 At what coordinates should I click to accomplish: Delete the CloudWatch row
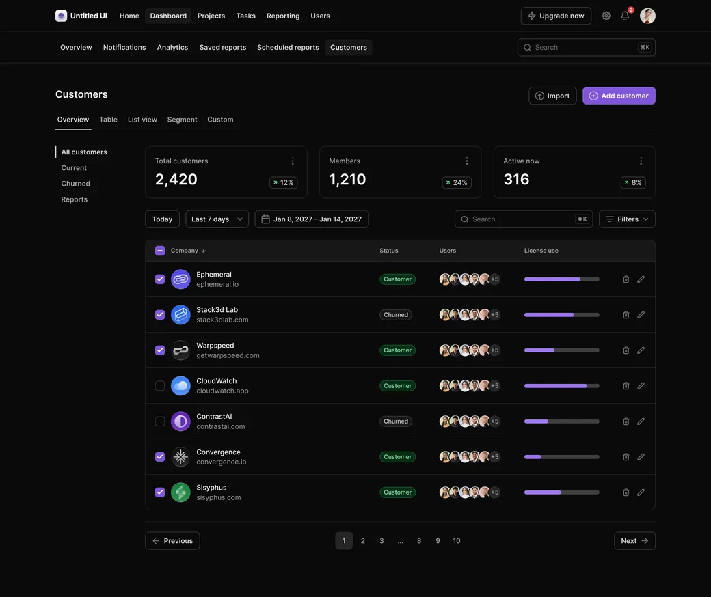pyautogui.click(x=626, y=386)
